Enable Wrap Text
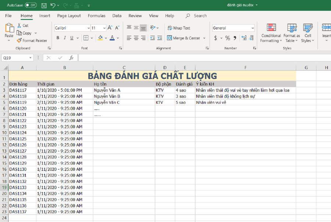Screen dimensions: 331x222 [179, 28]
